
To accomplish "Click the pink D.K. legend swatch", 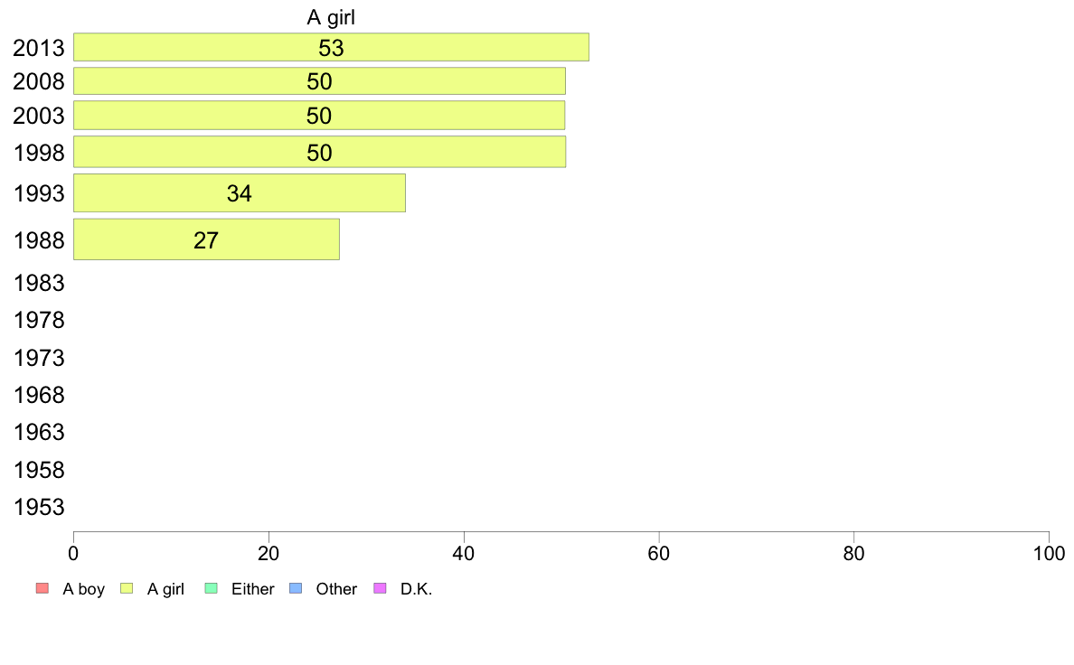I will [x=380, y=588].
